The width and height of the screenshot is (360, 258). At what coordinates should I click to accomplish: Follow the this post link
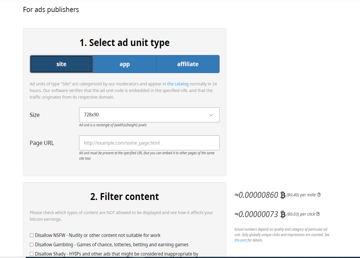241,240
